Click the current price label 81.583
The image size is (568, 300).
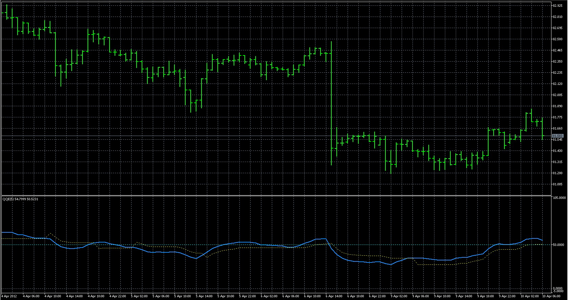pos(558,136)
